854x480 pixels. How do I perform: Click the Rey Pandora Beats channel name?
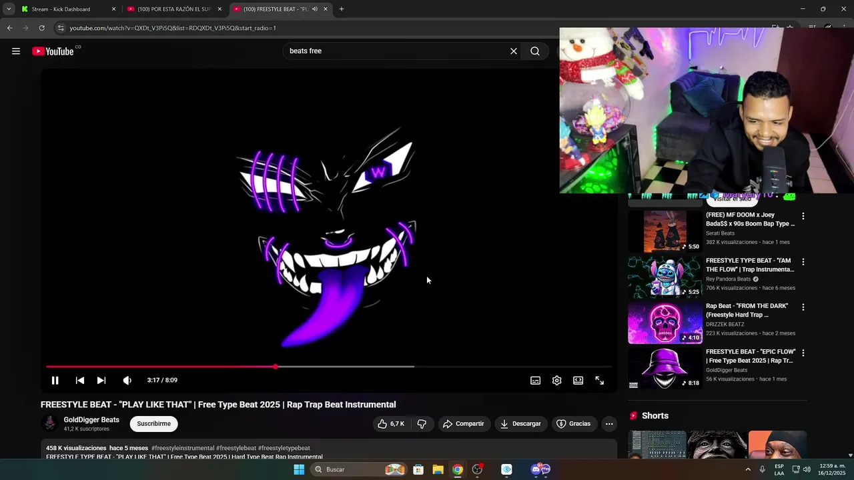coord(728,279)
